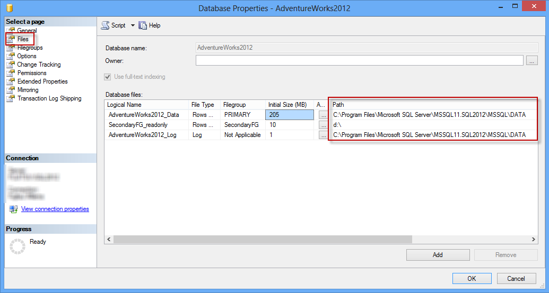Viewport: 549px width, 293px height.
Task: Click autogrowth ellipsis for AdventureWorks2012_Data row
Action: pos(323,115)
